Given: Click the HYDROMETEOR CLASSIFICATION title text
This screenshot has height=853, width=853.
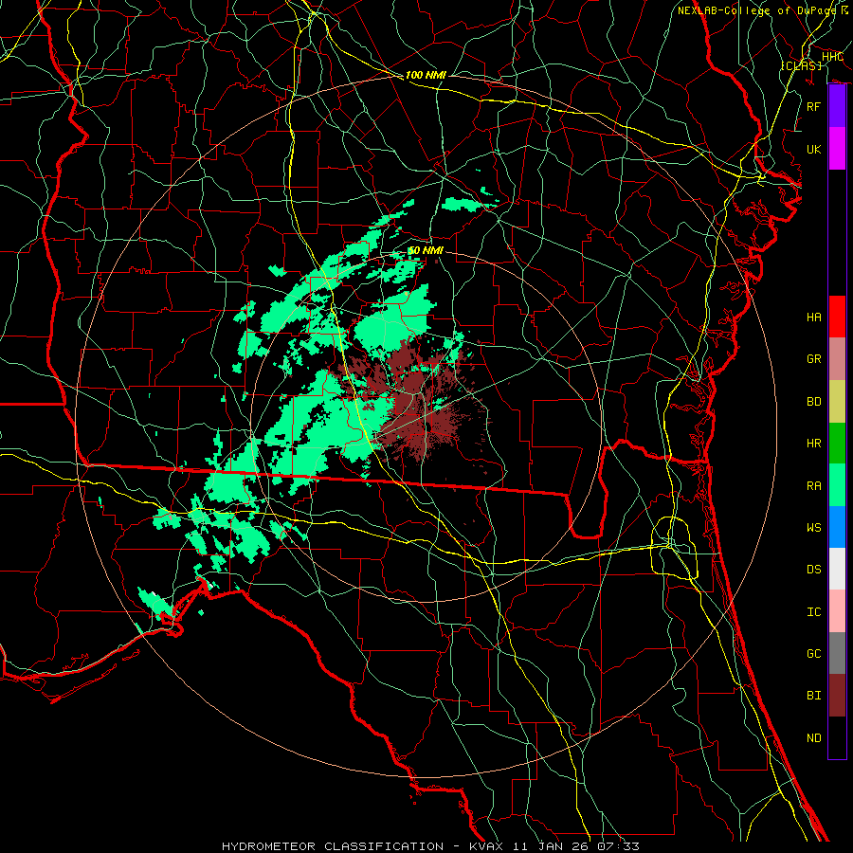Looking at the screenshot, I should click(333, 846).
